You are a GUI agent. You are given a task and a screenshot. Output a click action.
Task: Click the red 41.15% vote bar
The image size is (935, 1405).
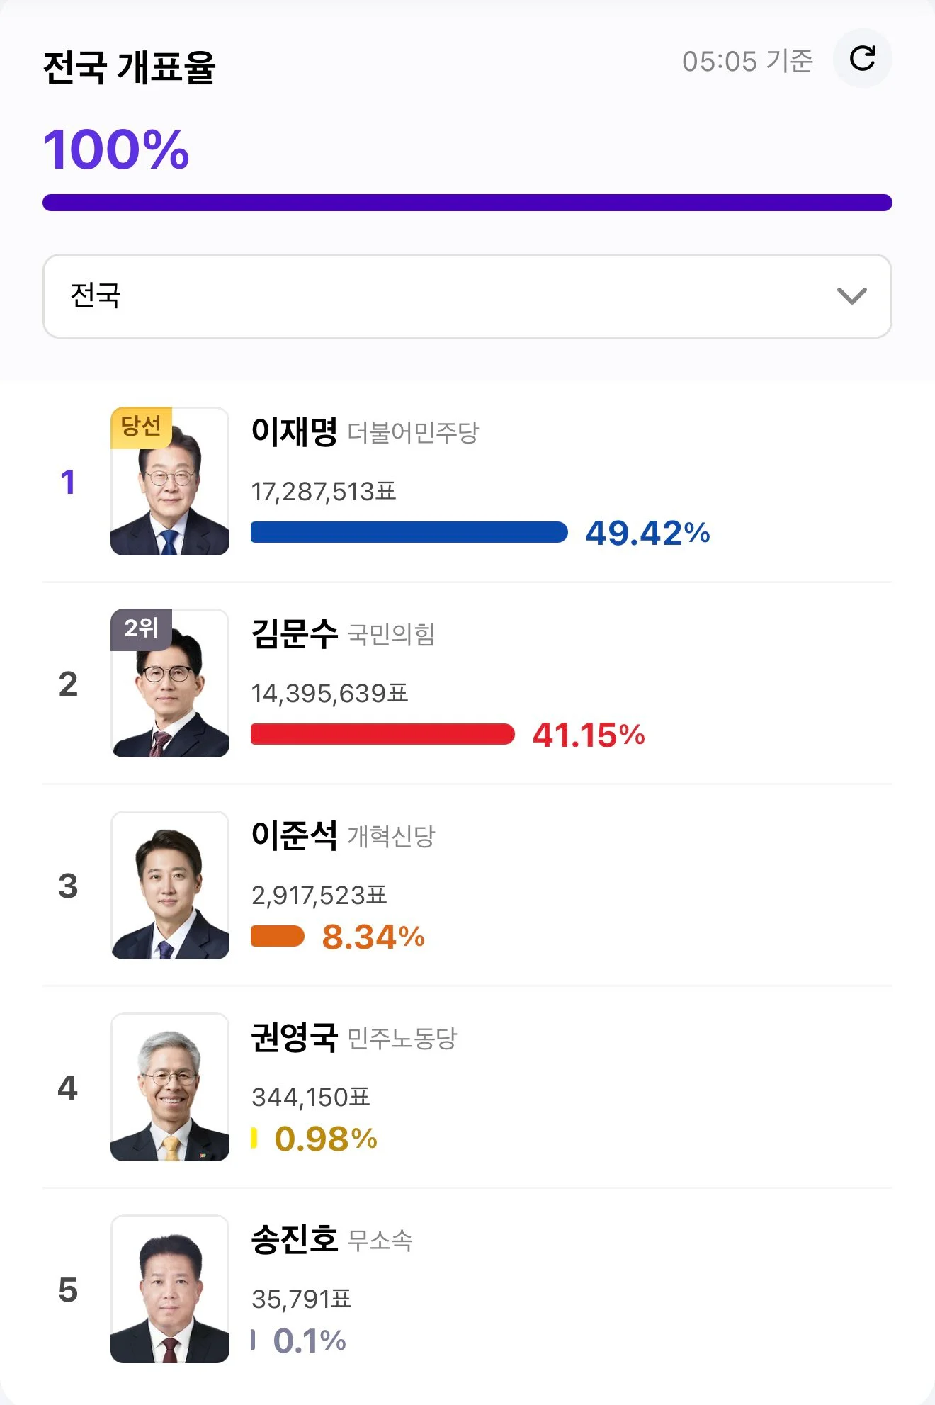coord(382,734)
